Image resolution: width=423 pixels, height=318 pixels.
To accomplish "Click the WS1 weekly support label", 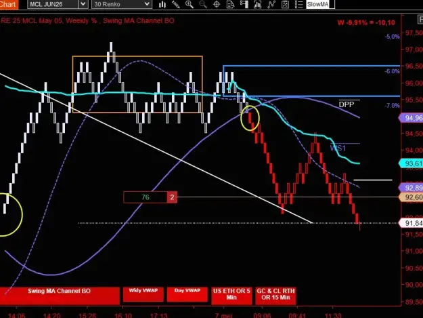I will (338, 148).
